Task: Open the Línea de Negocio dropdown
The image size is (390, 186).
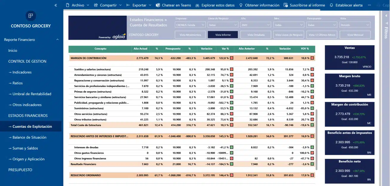Action: pyautogui.click(x=223, y=25)
